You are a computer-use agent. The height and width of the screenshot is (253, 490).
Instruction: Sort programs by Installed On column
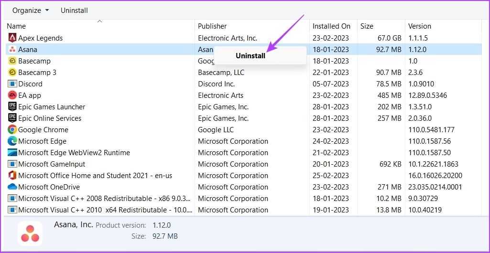click(x=331, y=26)
